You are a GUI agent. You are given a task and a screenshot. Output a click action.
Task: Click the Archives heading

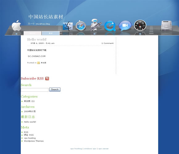(28, 107)
